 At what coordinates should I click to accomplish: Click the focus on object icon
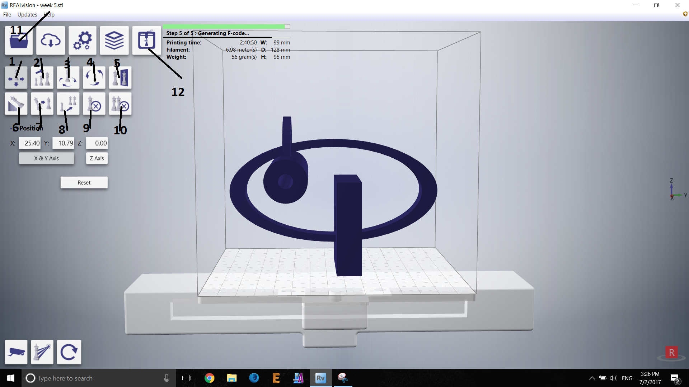(x=42, y=352)
